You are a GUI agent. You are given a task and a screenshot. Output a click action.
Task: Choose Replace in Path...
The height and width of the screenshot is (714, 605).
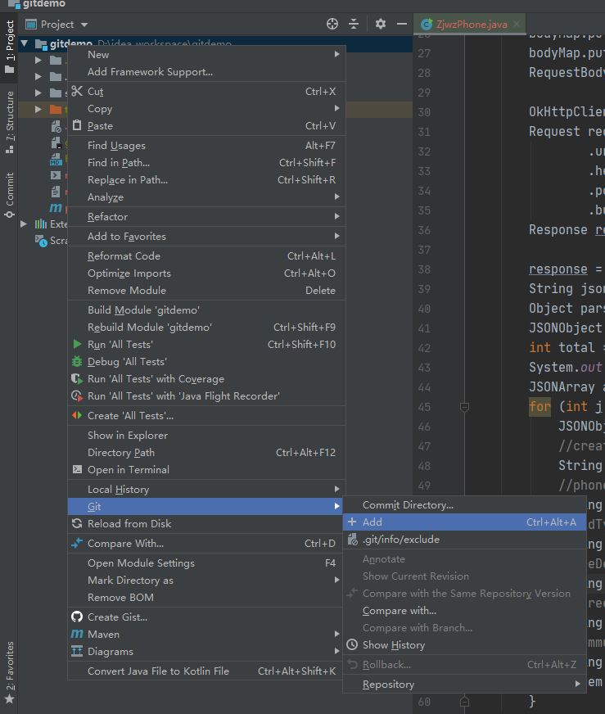click(206, 180)
